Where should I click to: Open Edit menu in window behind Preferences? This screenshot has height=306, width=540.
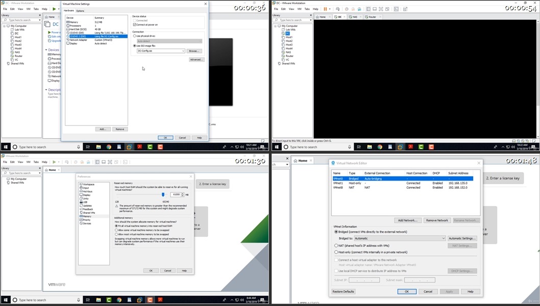(x=12, y=162)
